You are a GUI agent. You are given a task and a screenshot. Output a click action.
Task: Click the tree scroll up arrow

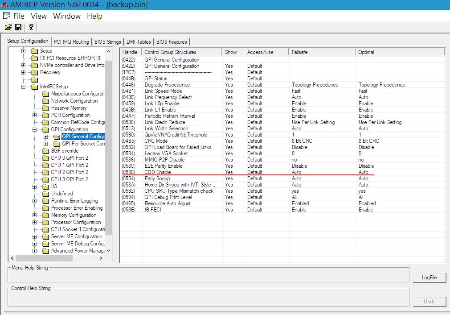pyautogui.click(x=108, y=51)
